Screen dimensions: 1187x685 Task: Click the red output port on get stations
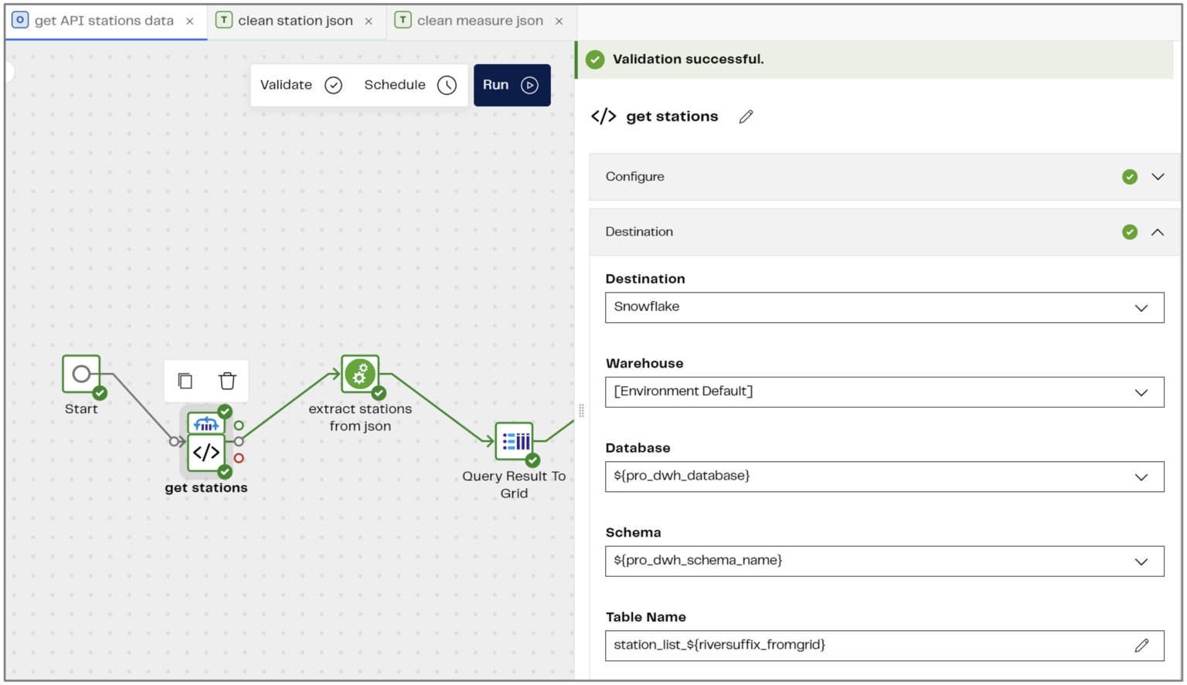pos(239,458)
